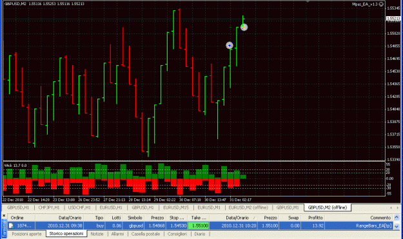
Task: Click the blue buy entry arrow marker
Action: [230, 46]
